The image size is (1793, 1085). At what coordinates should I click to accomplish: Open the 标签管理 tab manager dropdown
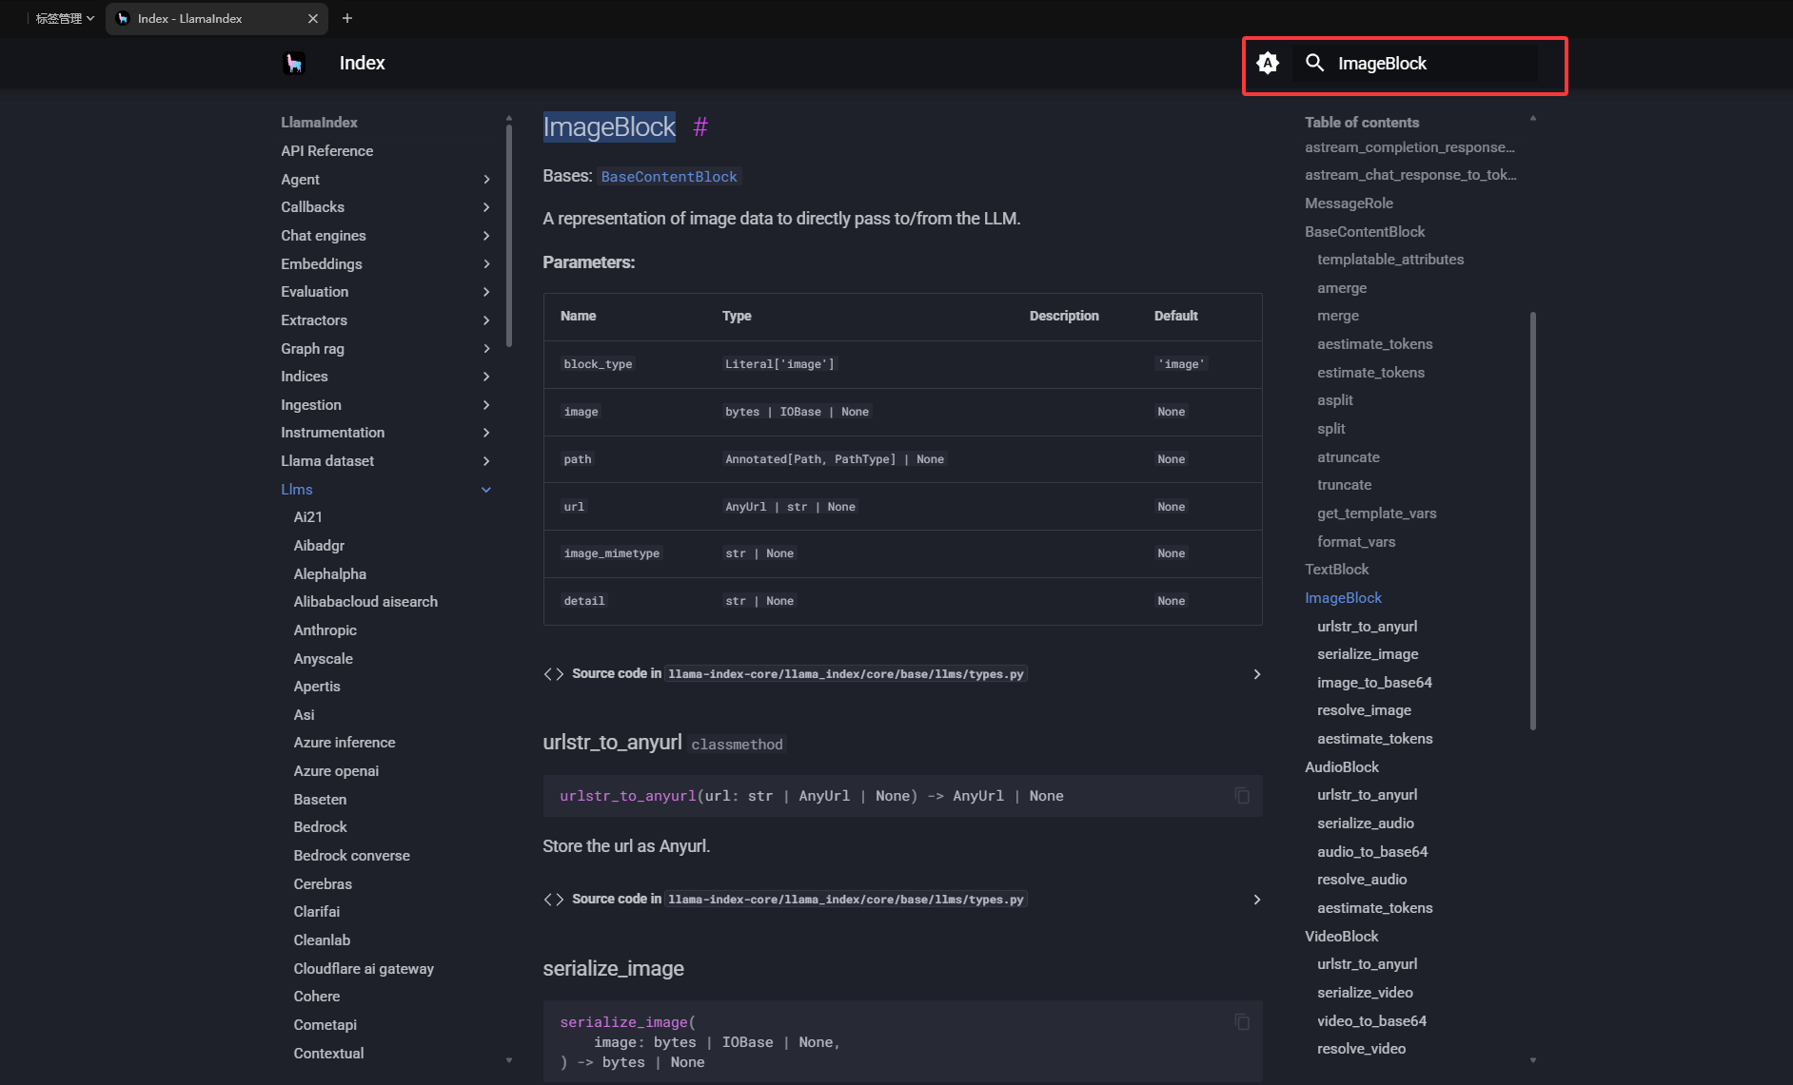[x=65, y=18]
